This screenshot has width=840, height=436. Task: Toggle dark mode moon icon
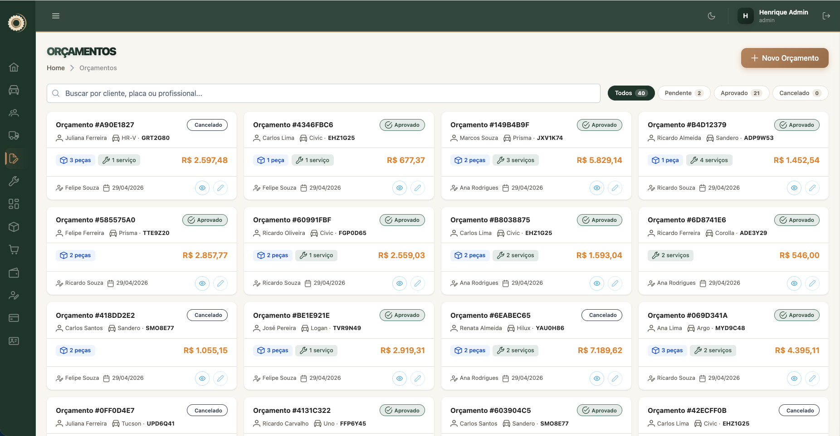[712, 16]
